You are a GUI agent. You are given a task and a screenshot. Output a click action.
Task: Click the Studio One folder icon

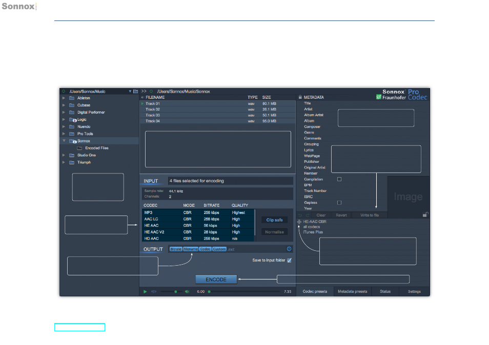pos(72,155)
